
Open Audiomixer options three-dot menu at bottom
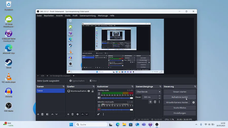(x=103, y=114)
